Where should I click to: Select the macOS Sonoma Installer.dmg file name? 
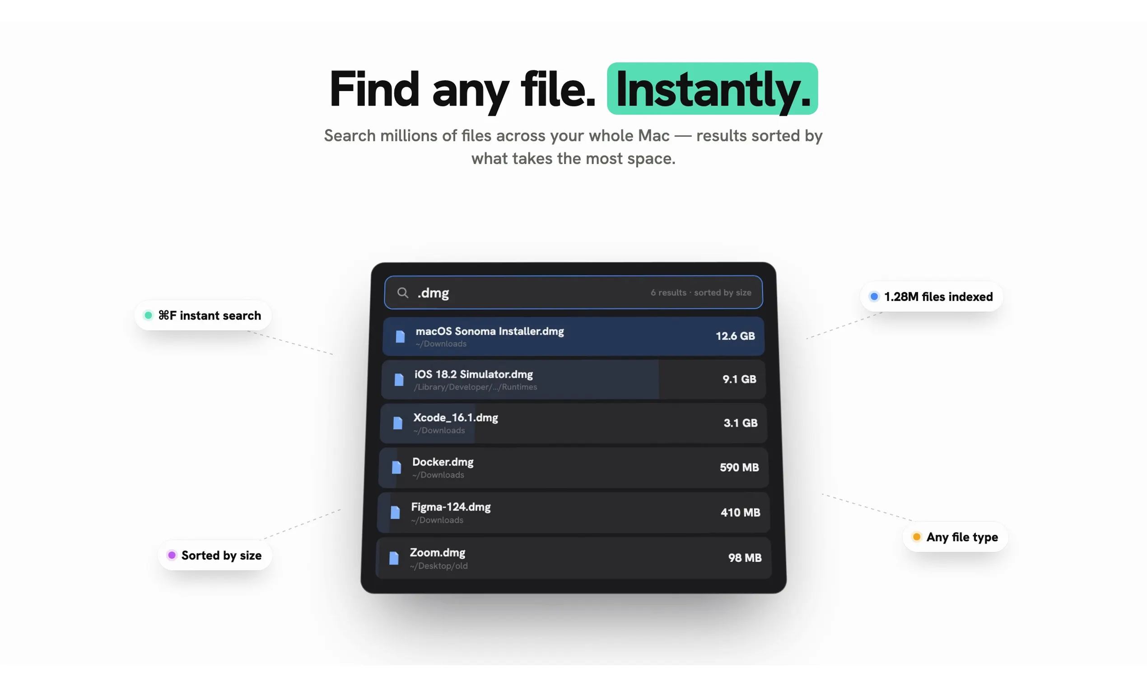click(490, 331)
